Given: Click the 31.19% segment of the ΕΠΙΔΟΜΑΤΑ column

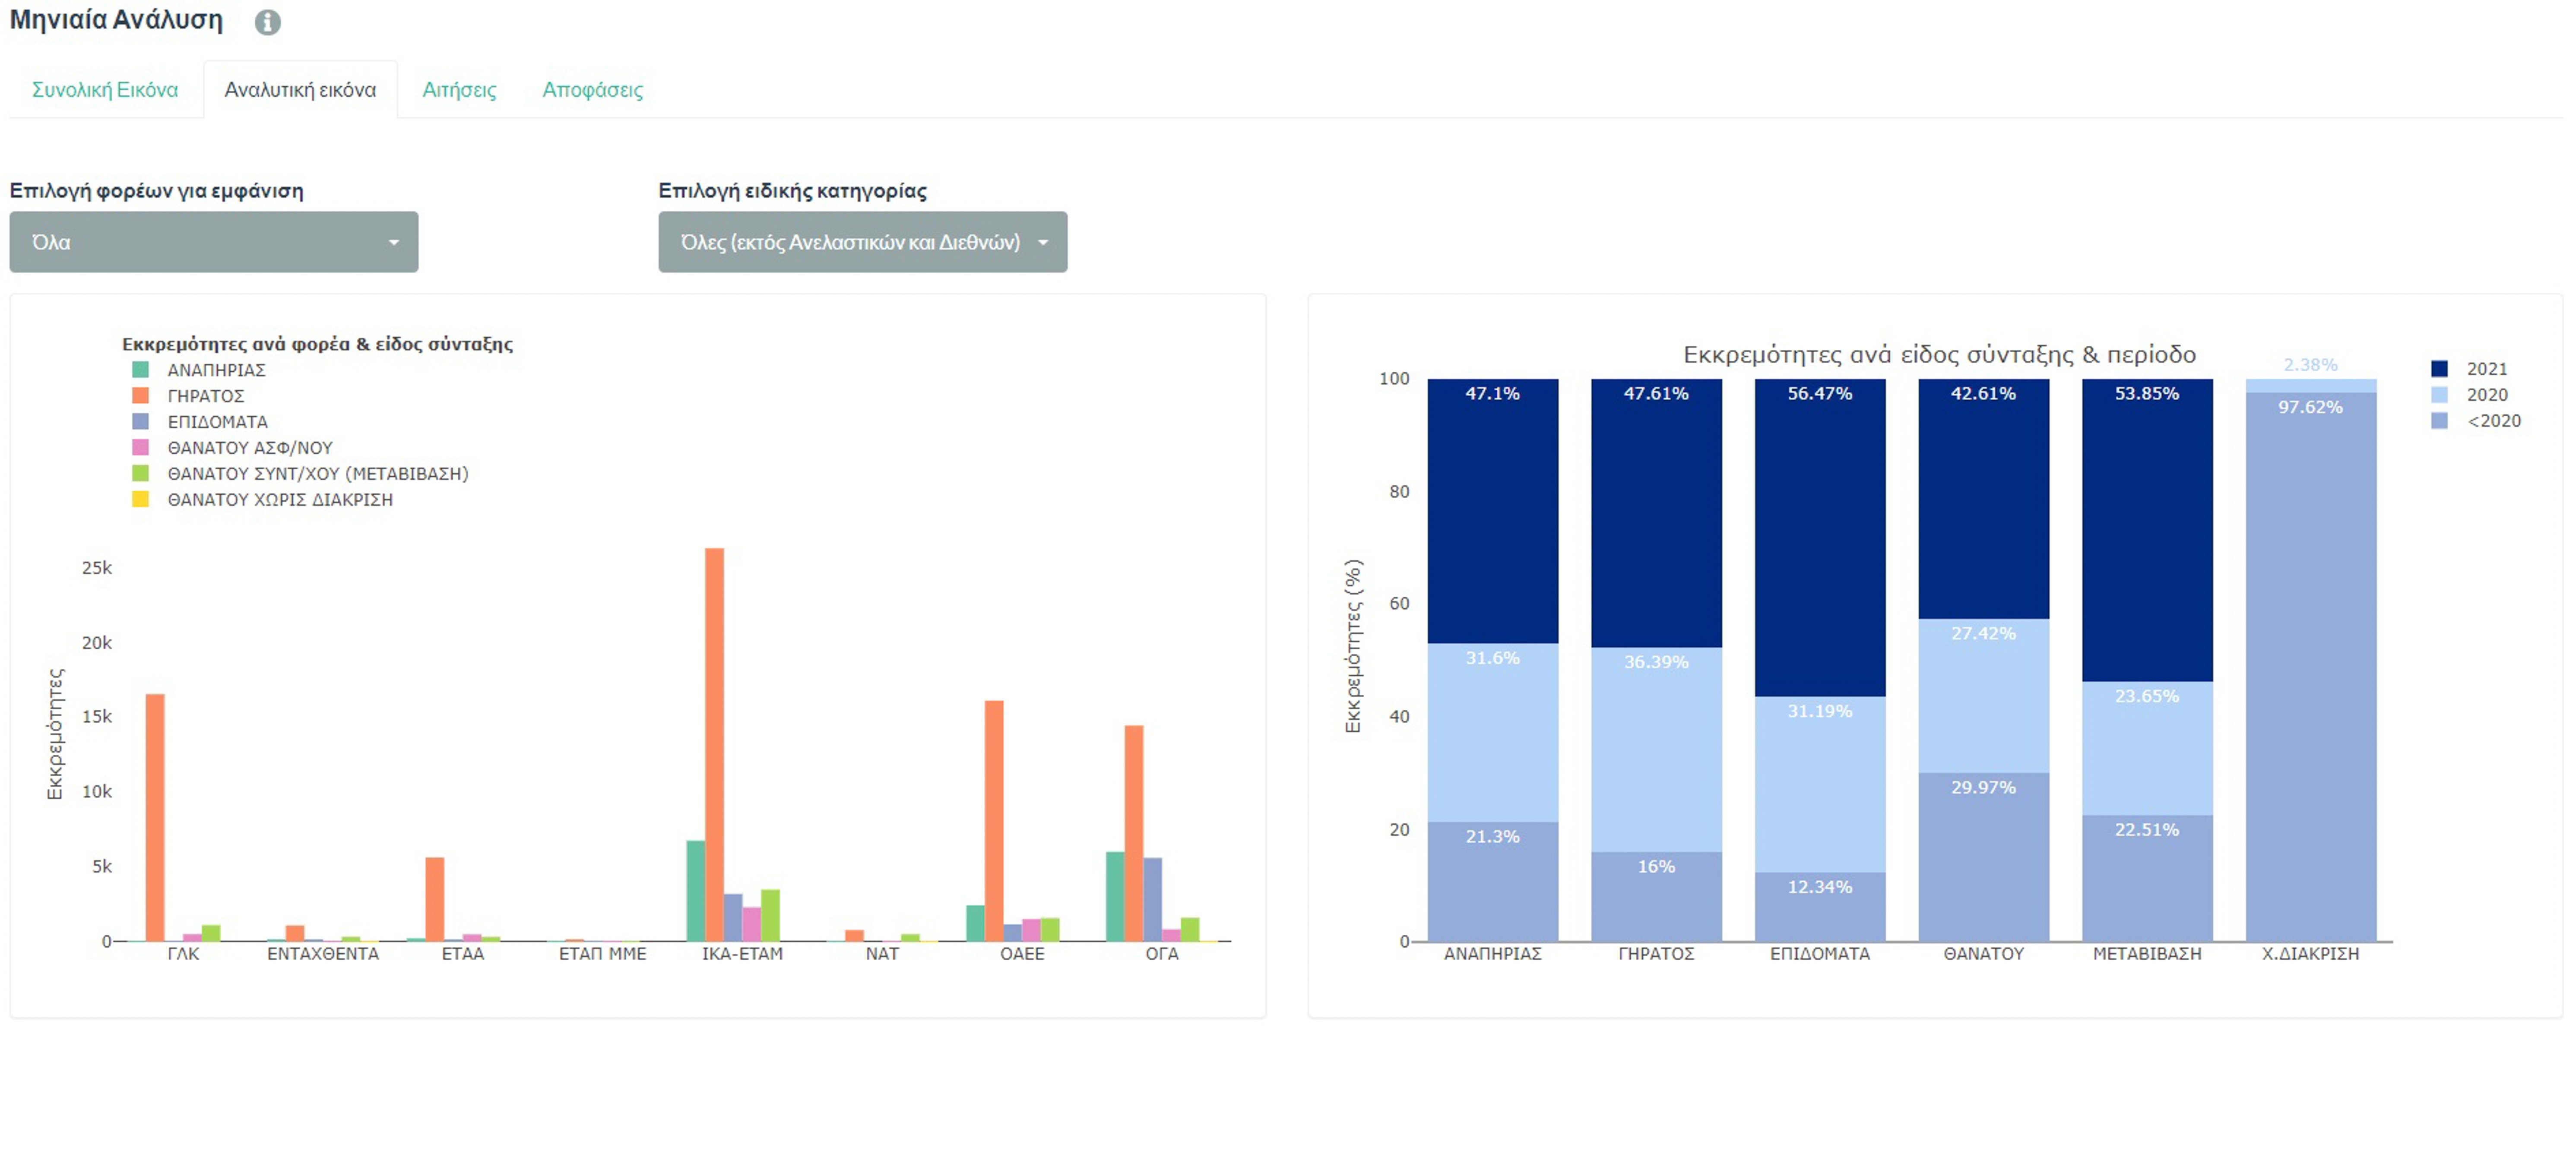Looking at the screenshot, I should click(1820, 785).
